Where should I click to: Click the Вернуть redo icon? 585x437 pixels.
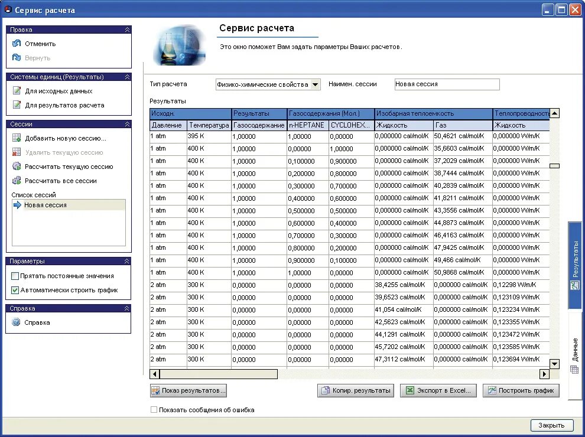coord(17,57)
